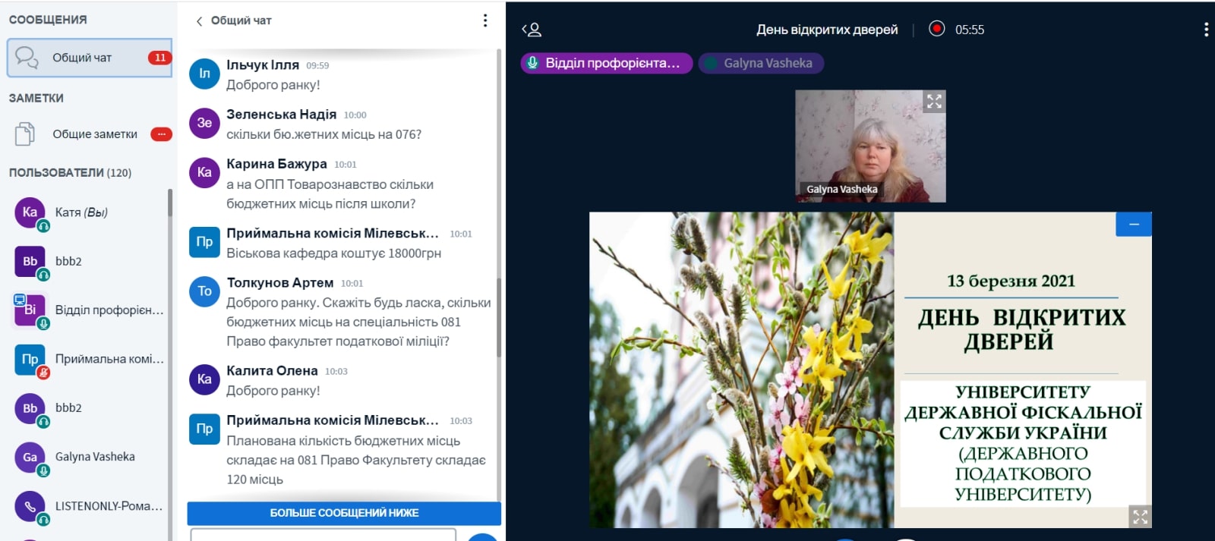Image resolution: width=1215 pixels, height=541 pixels.
Task: Click the red recording indicator
Action: click(x=937, y=29)
